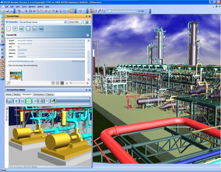This screenshot has width=221, height=172.
Task: Click the Status field showing Unapproved
Action: pos(51,56)
